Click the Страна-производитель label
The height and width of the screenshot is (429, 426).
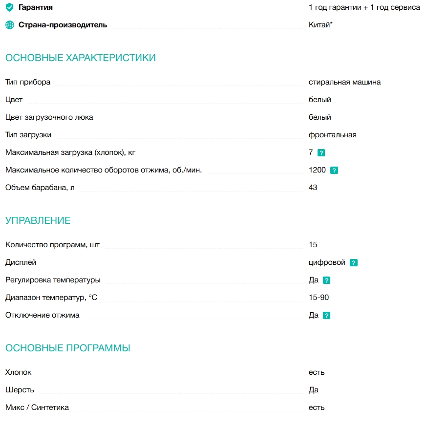click(63, 25)
